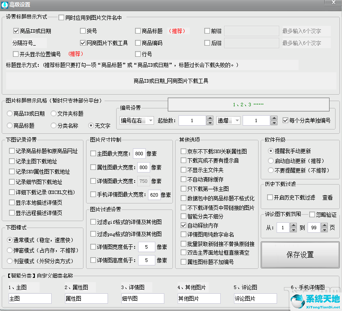This screenshot has width=342, height=311.
Task: Select 不要提醒更新（不推荐） radio
Action: coord(271,170)
